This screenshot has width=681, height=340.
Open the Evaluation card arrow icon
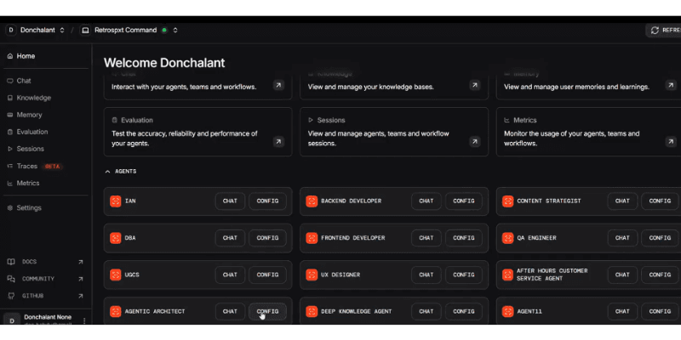pyautogui.click(x=279, y=141)
